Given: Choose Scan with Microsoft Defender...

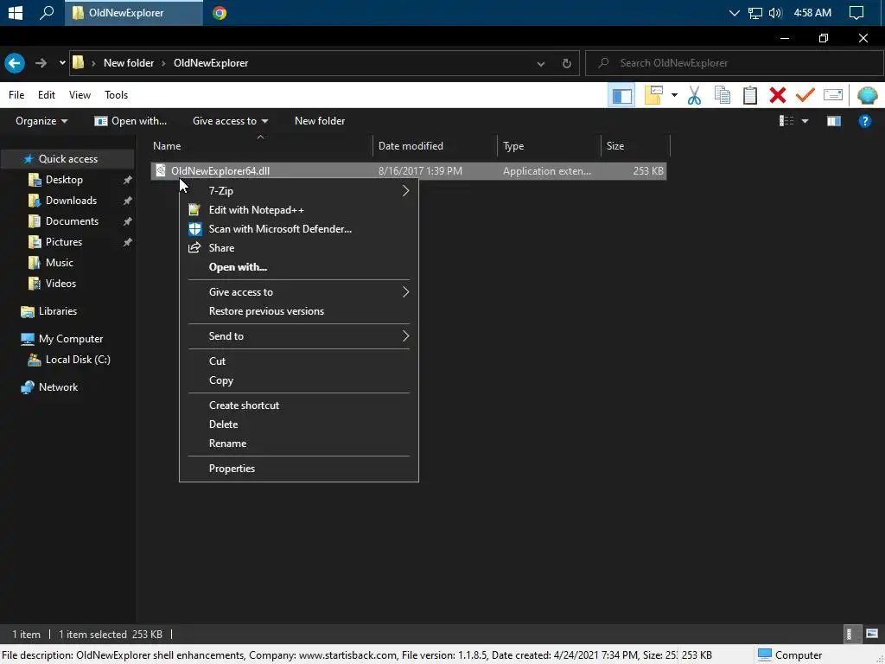Looking at the screenshot, I should 298,228.
